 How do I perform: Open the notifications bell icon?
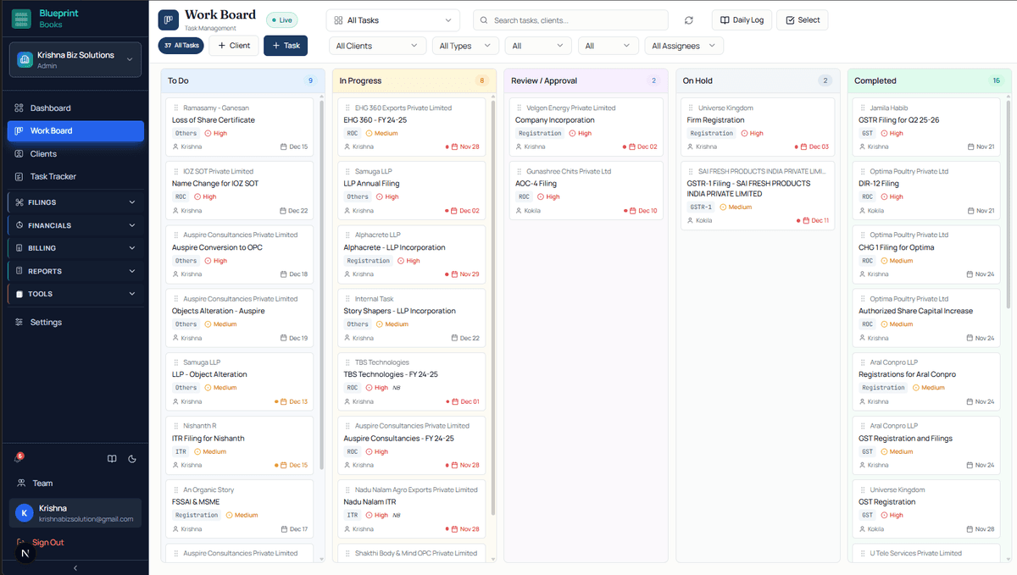(x=19, y=459)
